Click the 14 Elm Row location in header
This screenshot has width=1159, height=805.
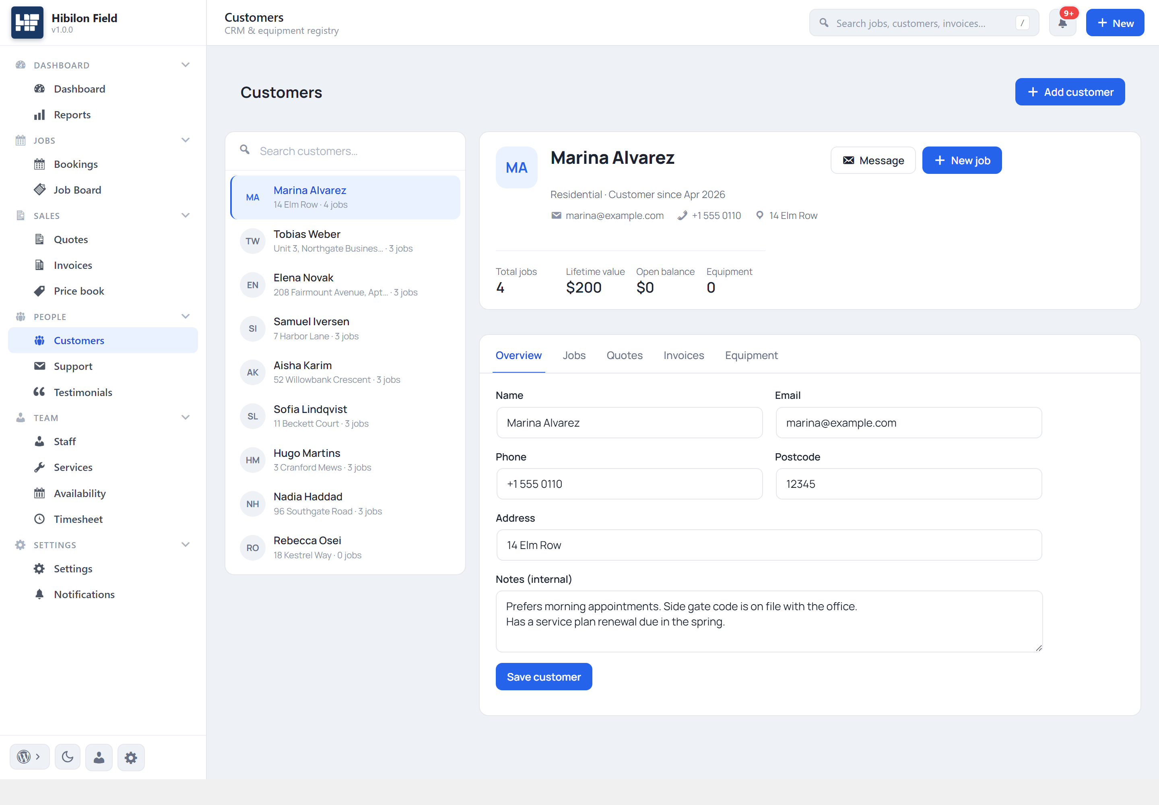pos(786,215)
